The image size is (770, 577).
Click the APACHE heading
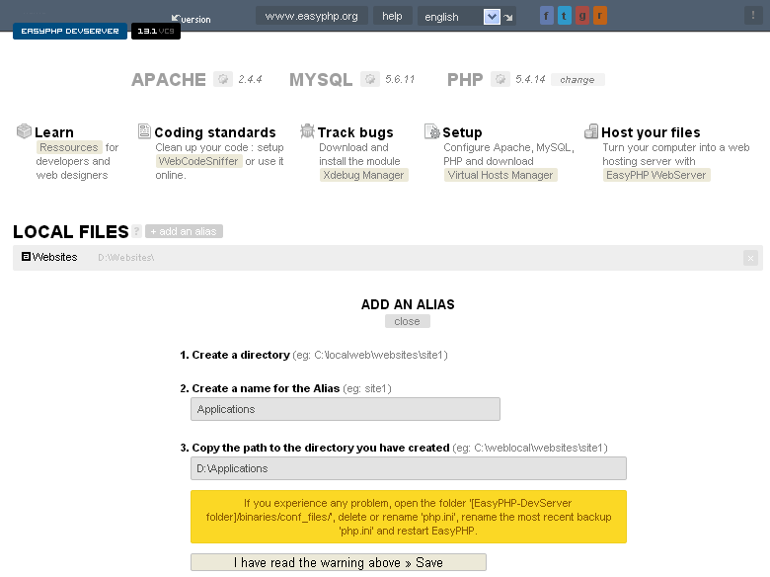coord(169,80)
